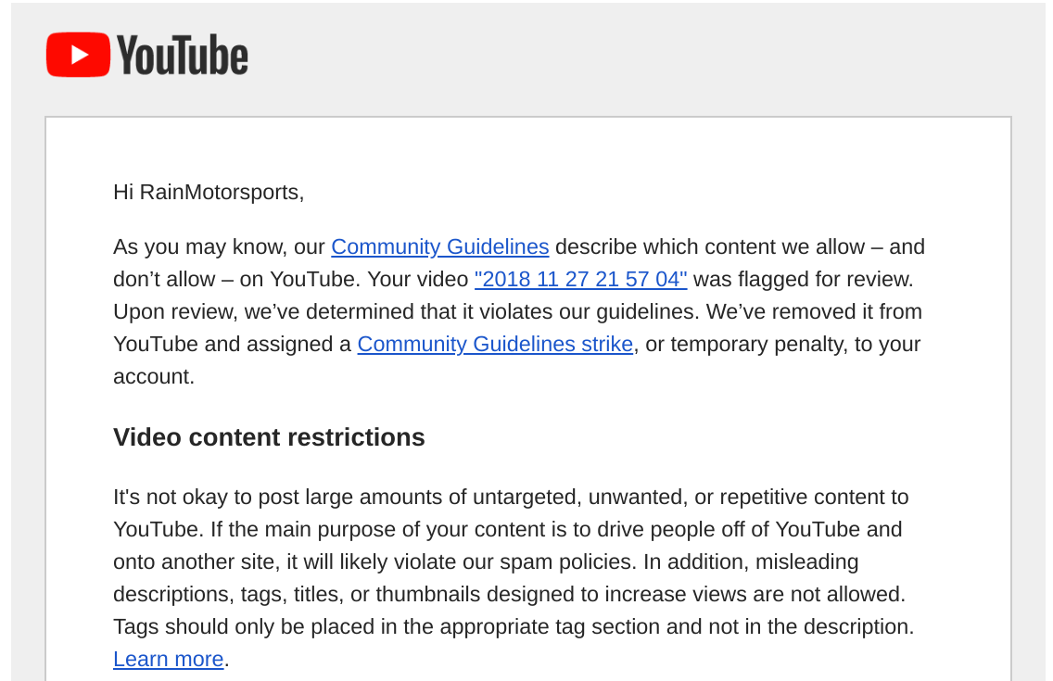Click the line starting "YouTube. If the main purpose"
The width and height of the screenshot is (1053, 681).
(x=507, y=529)
